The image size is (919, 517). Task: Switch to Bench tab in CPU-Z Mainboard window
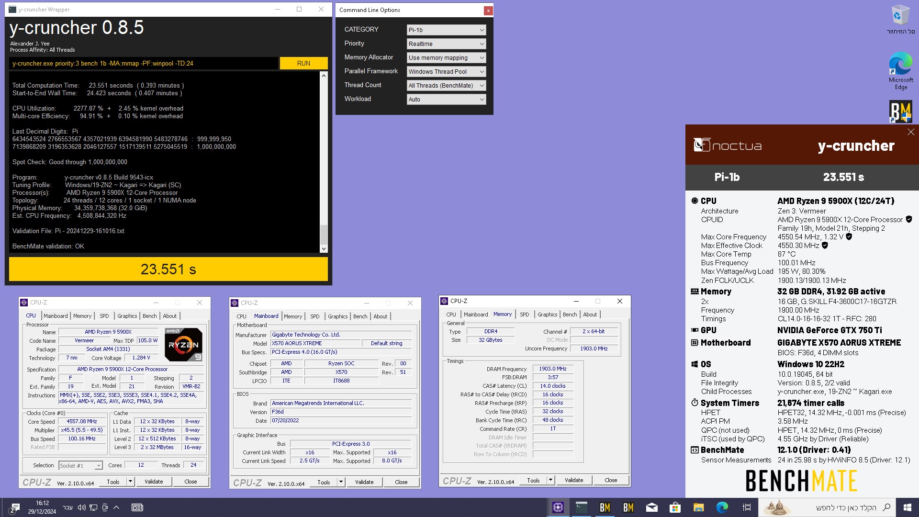point(360,316)
